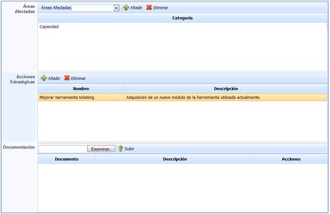Click red X Eliminar icon in Acciones Estratégicas toolbar
This screenshot has height=214, width=330.
(x=67, y=78)
